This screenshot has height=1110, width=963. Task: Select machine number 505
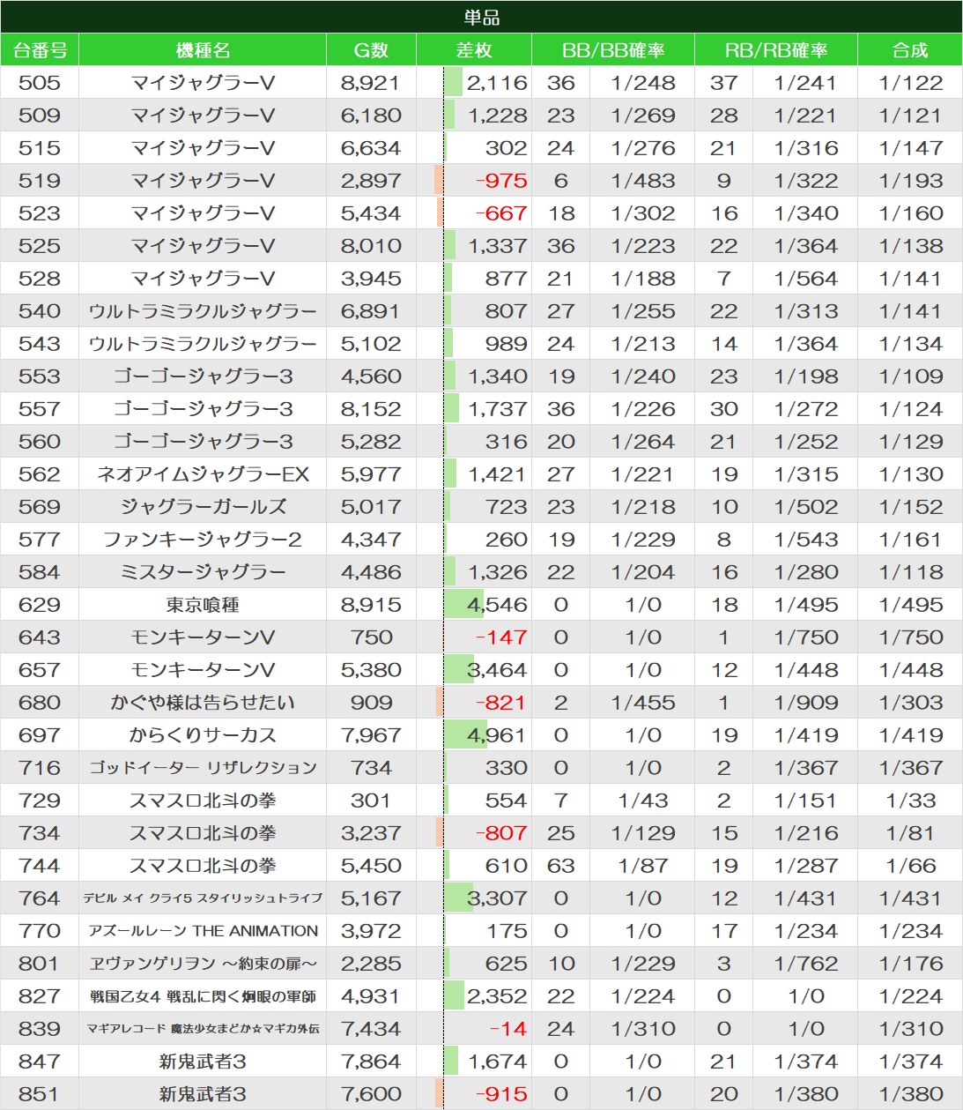click(x=40, y=83)
